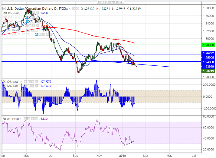This screenshot has height=158, width=216.
Task: Open settings gear for USD/CAD main series
Action: pyautogui.click(x=77, y=9)
